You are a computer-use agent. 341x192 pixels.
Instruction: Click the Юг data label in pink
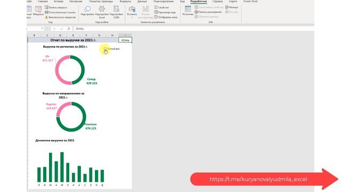[x=47, y=58]
